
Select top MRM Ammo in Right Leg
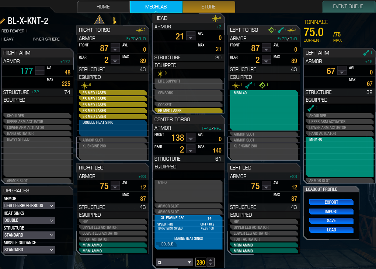point(113,245)
